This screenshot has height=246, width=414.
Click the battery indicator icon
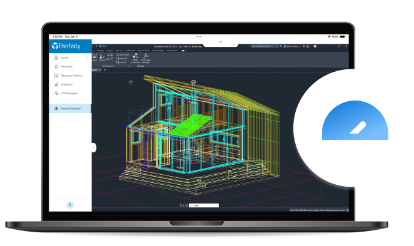[x=343, y=37]
